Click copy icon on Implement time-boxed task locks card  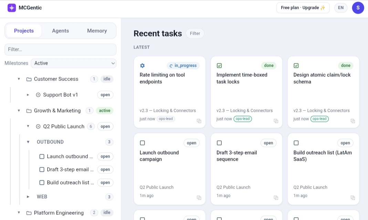[276, 121]
